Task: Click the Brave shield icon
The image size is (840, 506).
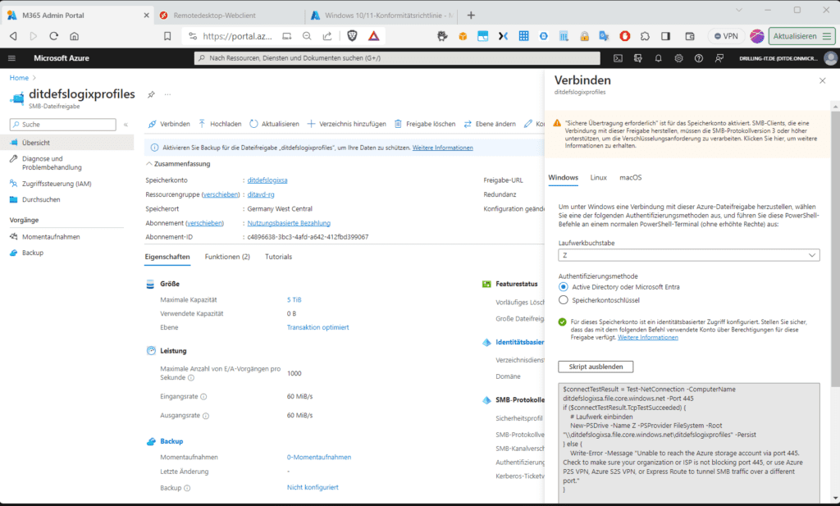Action: (352, 36)
